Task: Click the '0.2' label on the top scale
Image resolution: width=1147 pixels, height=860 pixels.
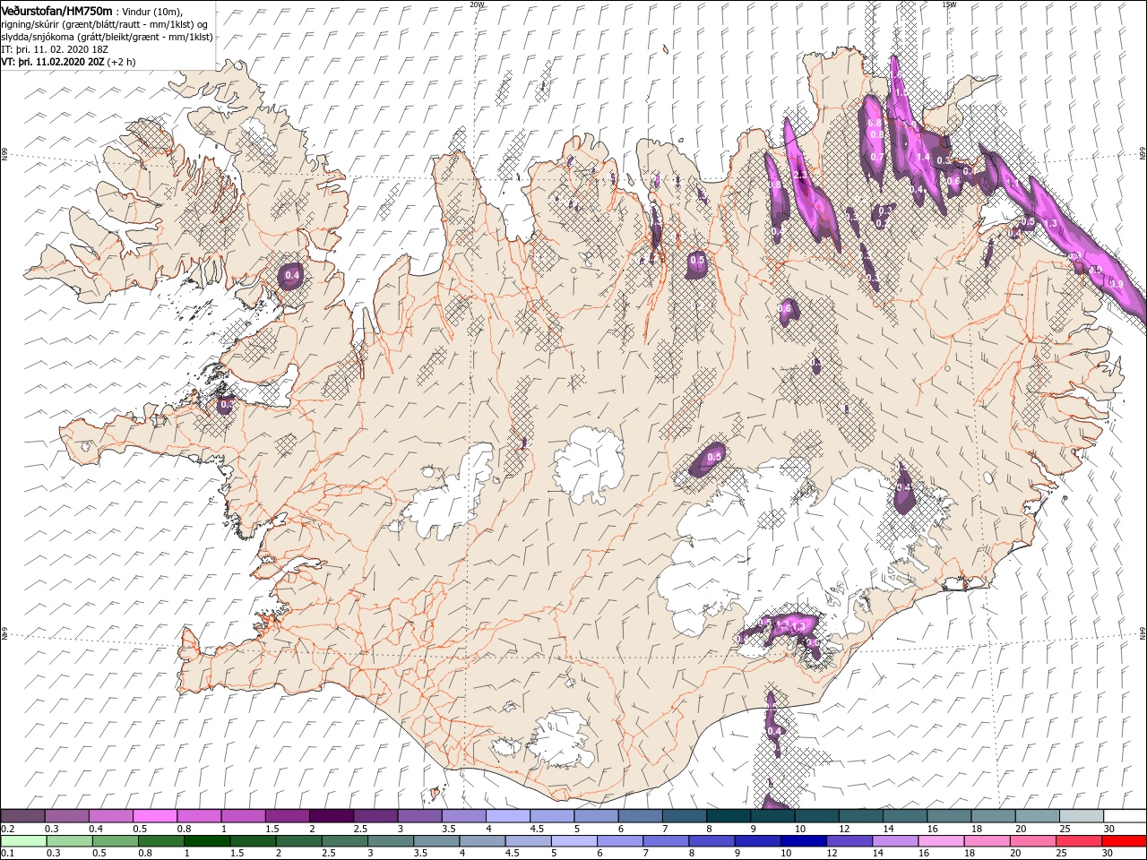Action: point(6,829)
